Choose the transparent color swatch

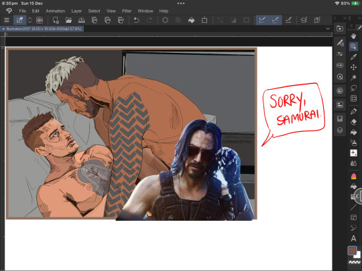(x=354, y=262)
